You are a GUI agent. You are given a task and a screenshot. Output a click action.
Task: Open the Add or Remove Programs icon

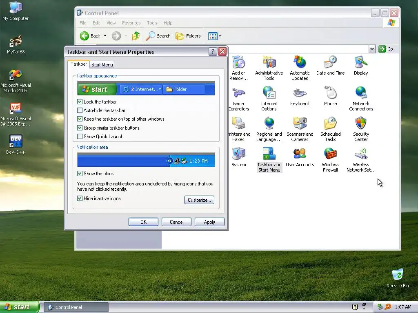point(238,68)
